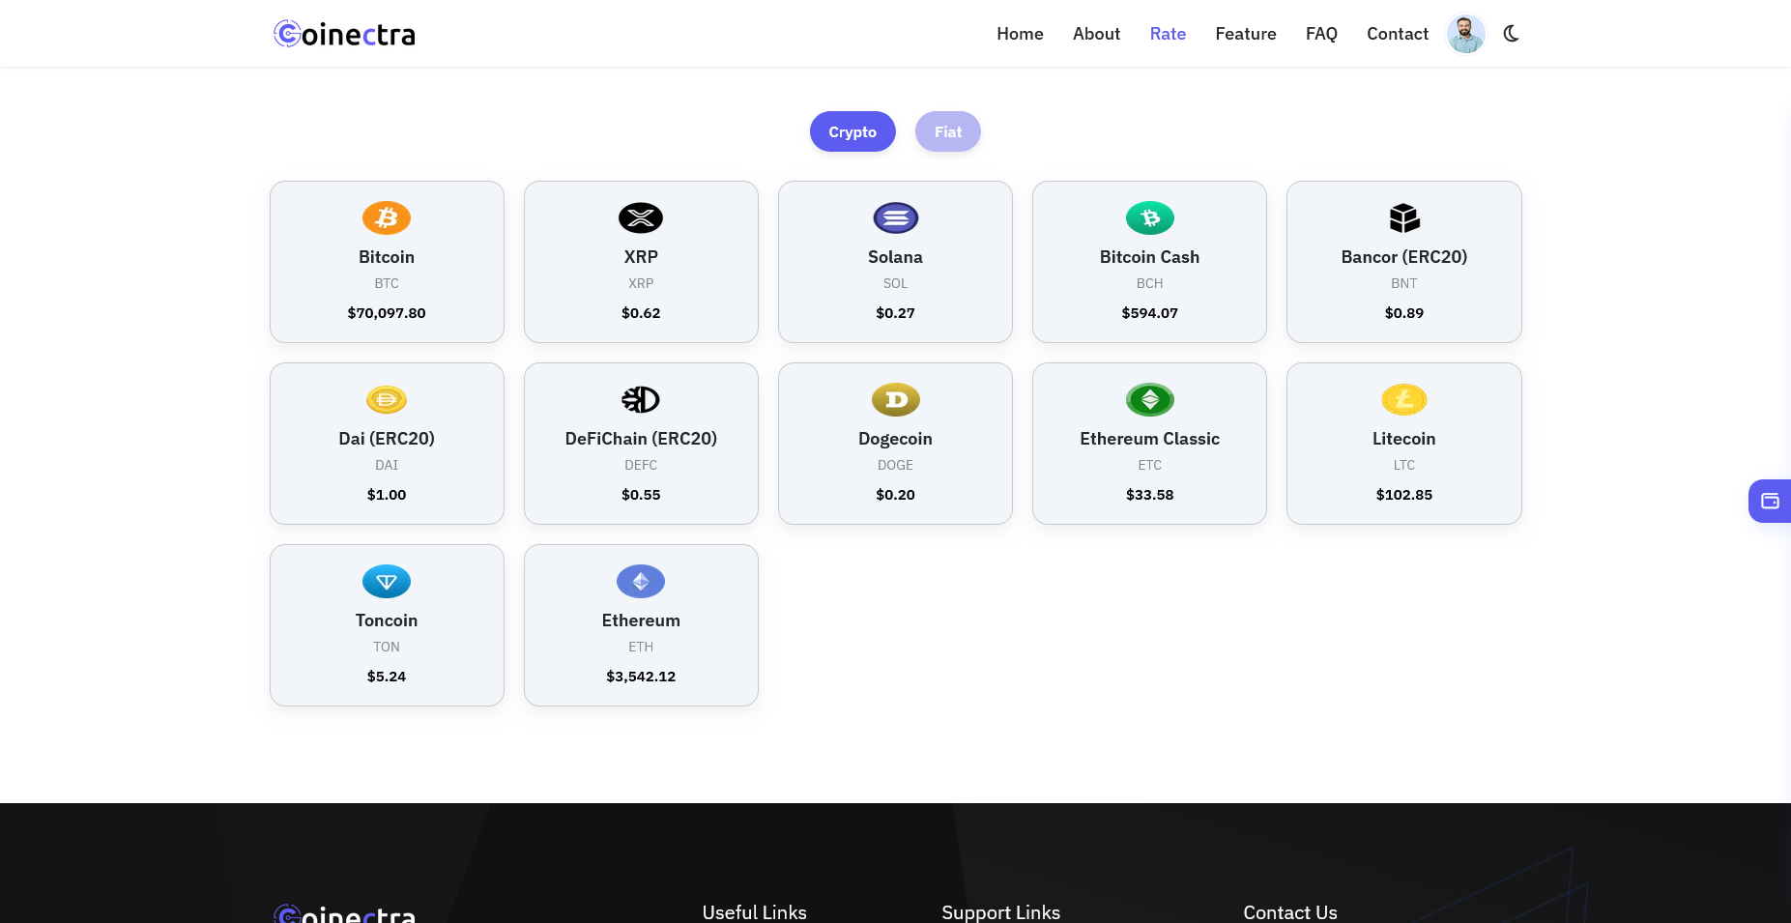The height and width of the screenshot is (923, 1791).
Task: Click the Dogecoin coin icon
Action: [x=896, y=399]
